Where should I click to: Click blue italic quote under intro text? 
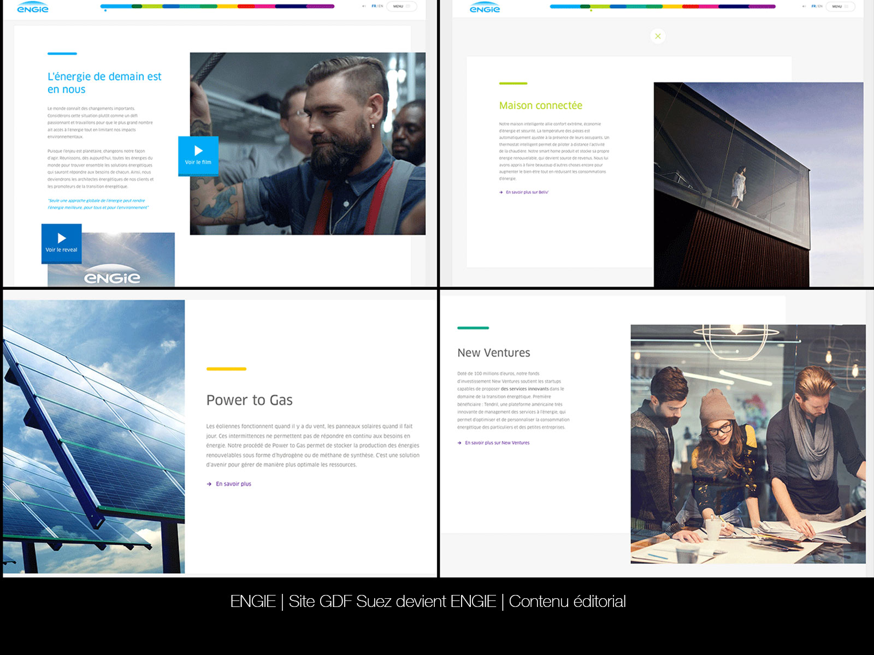[x=98, y=204]
